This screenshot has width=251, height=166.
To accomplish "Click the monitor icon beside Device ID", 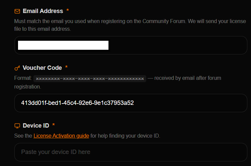I will pos(17,126).
